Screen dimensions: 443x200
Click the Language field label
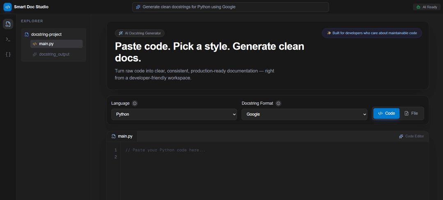pos(120,103)
